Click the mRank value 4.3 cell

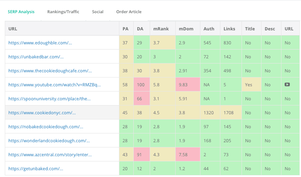pyautogui.click(x=162, y=155)
